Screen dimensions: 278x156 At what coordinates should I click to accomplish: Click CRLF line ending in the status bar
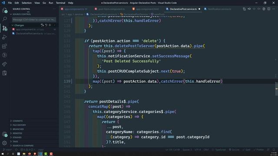pos(206,149)
